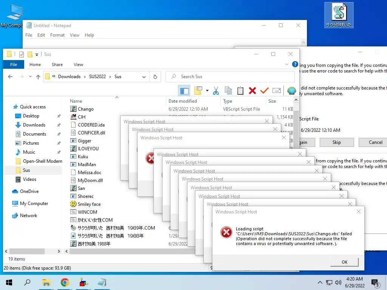The width and height of the screenshot is (387, 290).
Task: Select Videos in navigation pane
Action: click(x=29, y=179)
